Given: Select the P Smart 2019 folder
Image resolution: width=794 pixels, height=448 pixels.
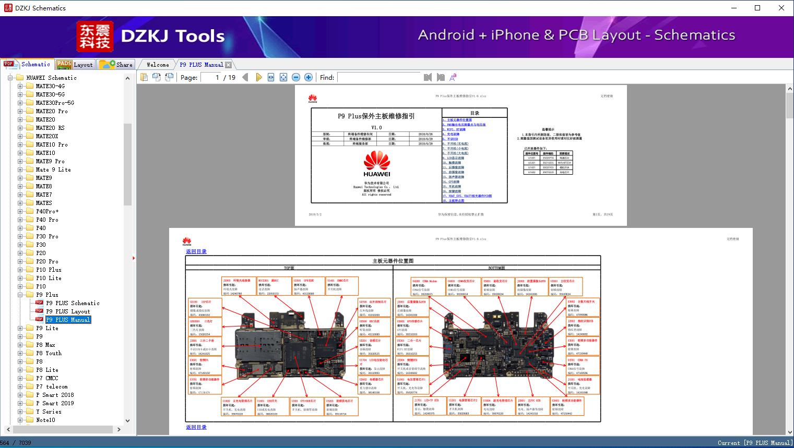Looking at the screenshot, I should [x=55, y=403].
